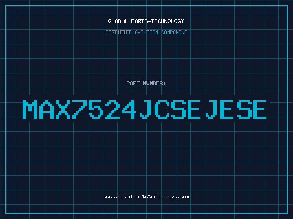This screenshot has height=219, width=293.
Task: Click the GLOBAL PARTS-TECHNOLOGY heading
Action: (146, 21)
